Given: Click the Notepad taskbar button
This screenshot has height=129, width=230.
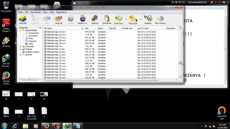Looking at the screenshot, I should tap(78, 126).
